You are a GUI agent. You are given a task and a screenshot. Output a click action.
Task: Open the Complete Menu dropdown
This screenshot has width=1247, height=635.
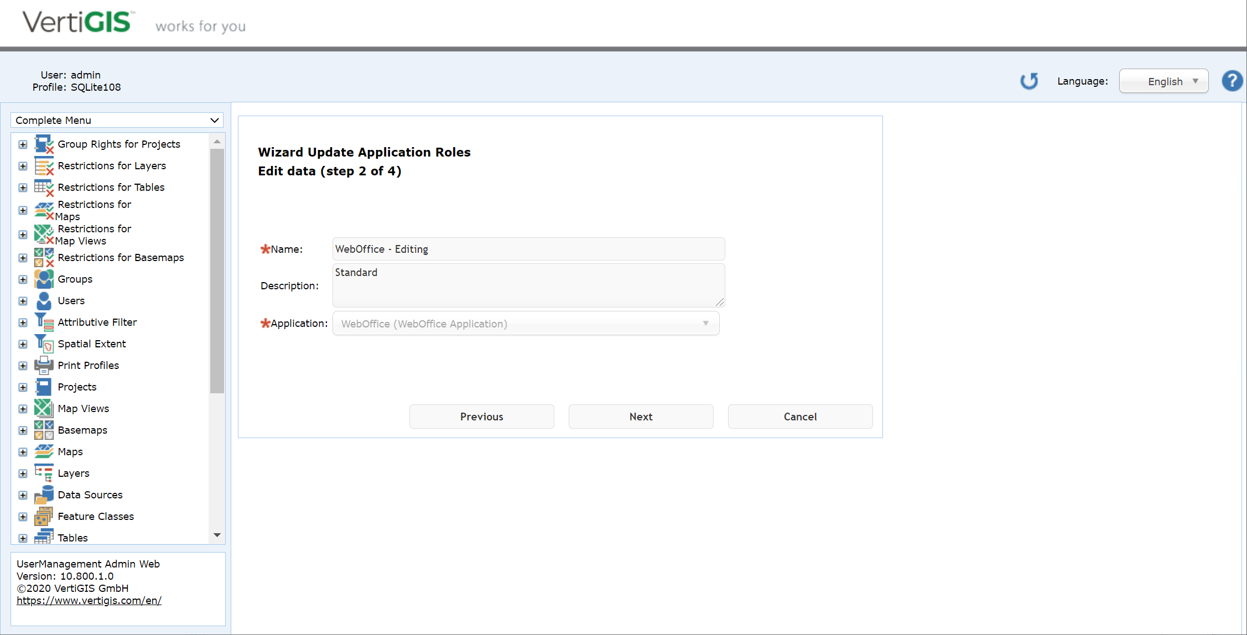[116, 120]
